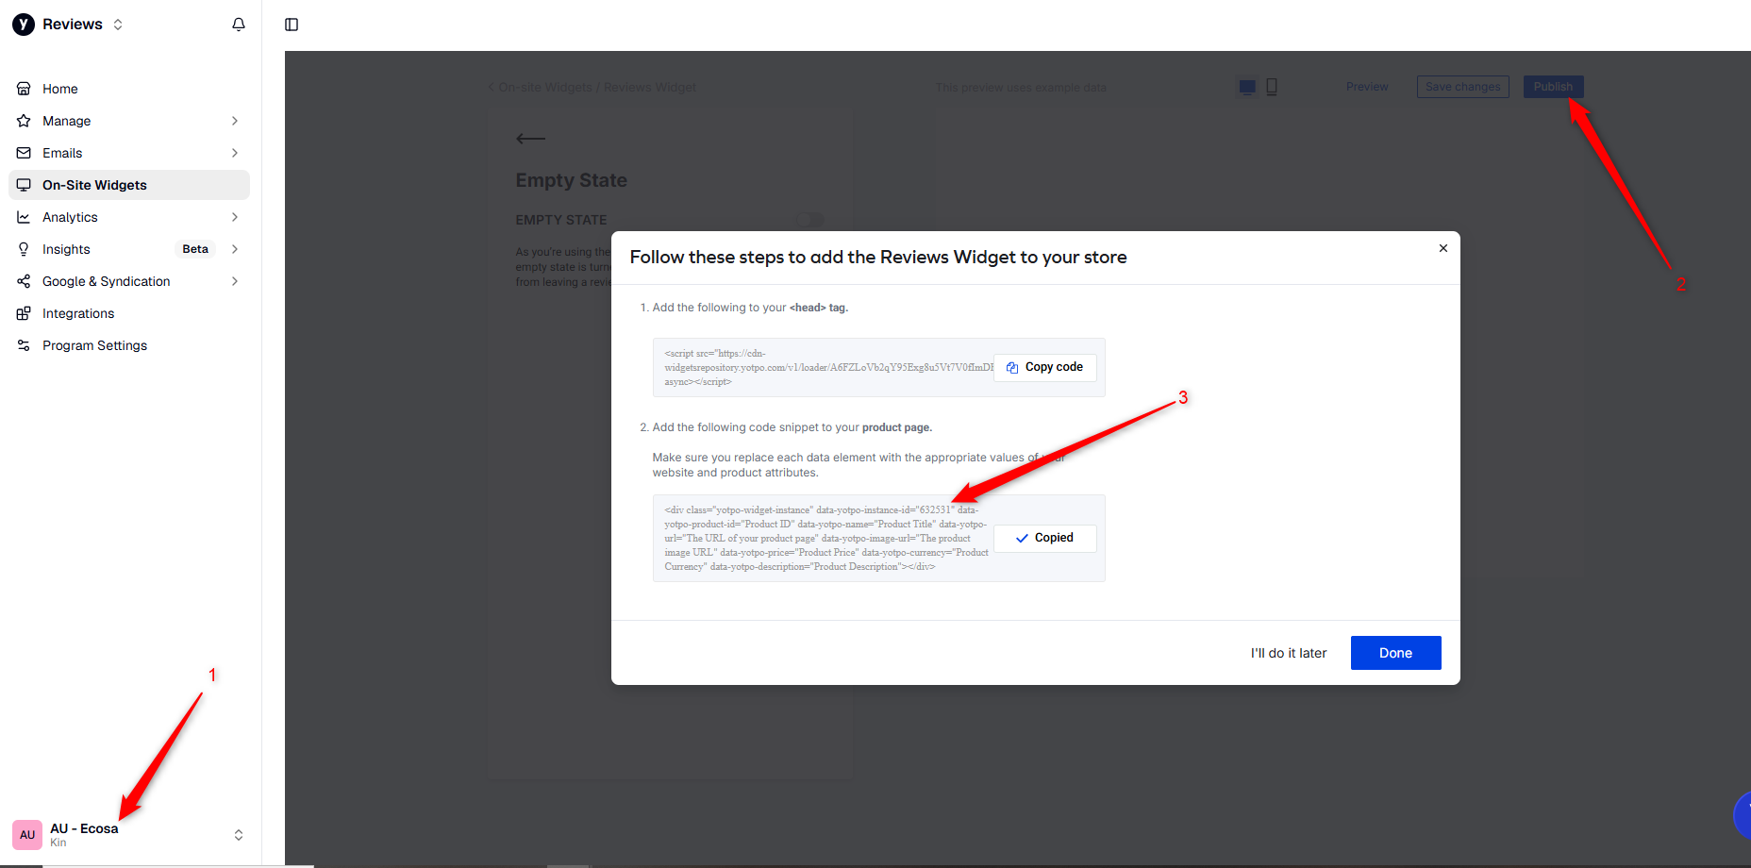Select mobile preview device icon
1751x868 pixels.
tap(1272, 87)
